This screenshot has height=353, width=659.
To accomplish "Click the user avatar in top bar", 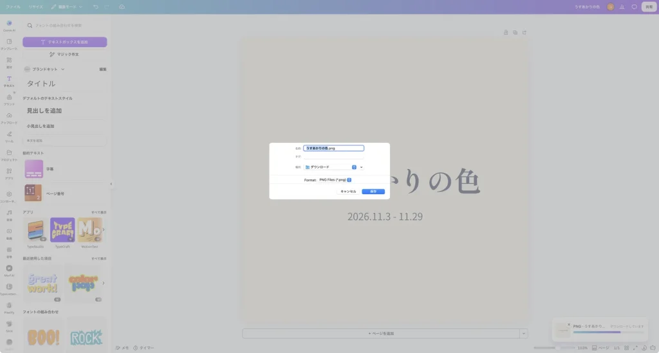I will click(610, 6).
